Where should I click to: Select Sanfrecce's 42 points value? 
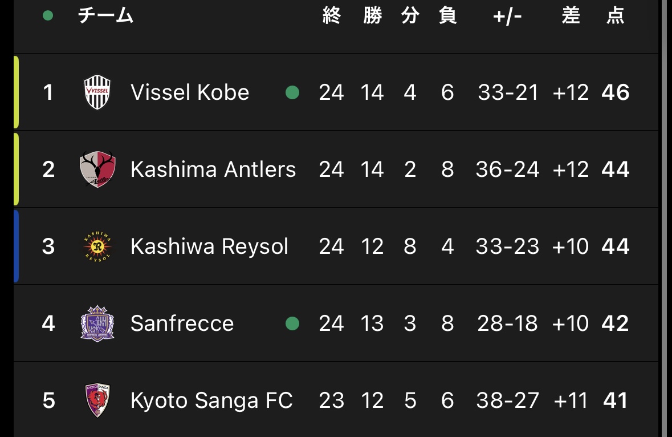[615, 323]
